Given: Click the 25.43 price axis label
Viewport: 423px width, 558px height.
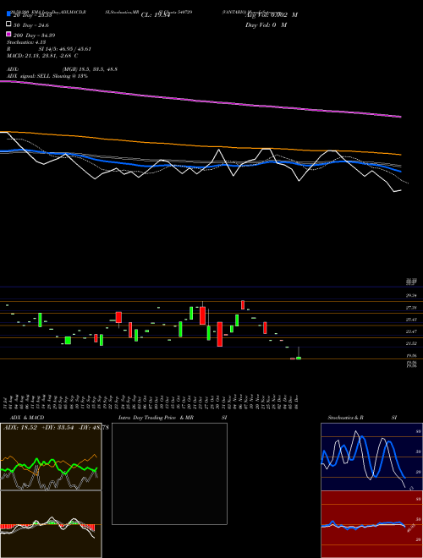Looking at the screenshot, I should (411, 320).
